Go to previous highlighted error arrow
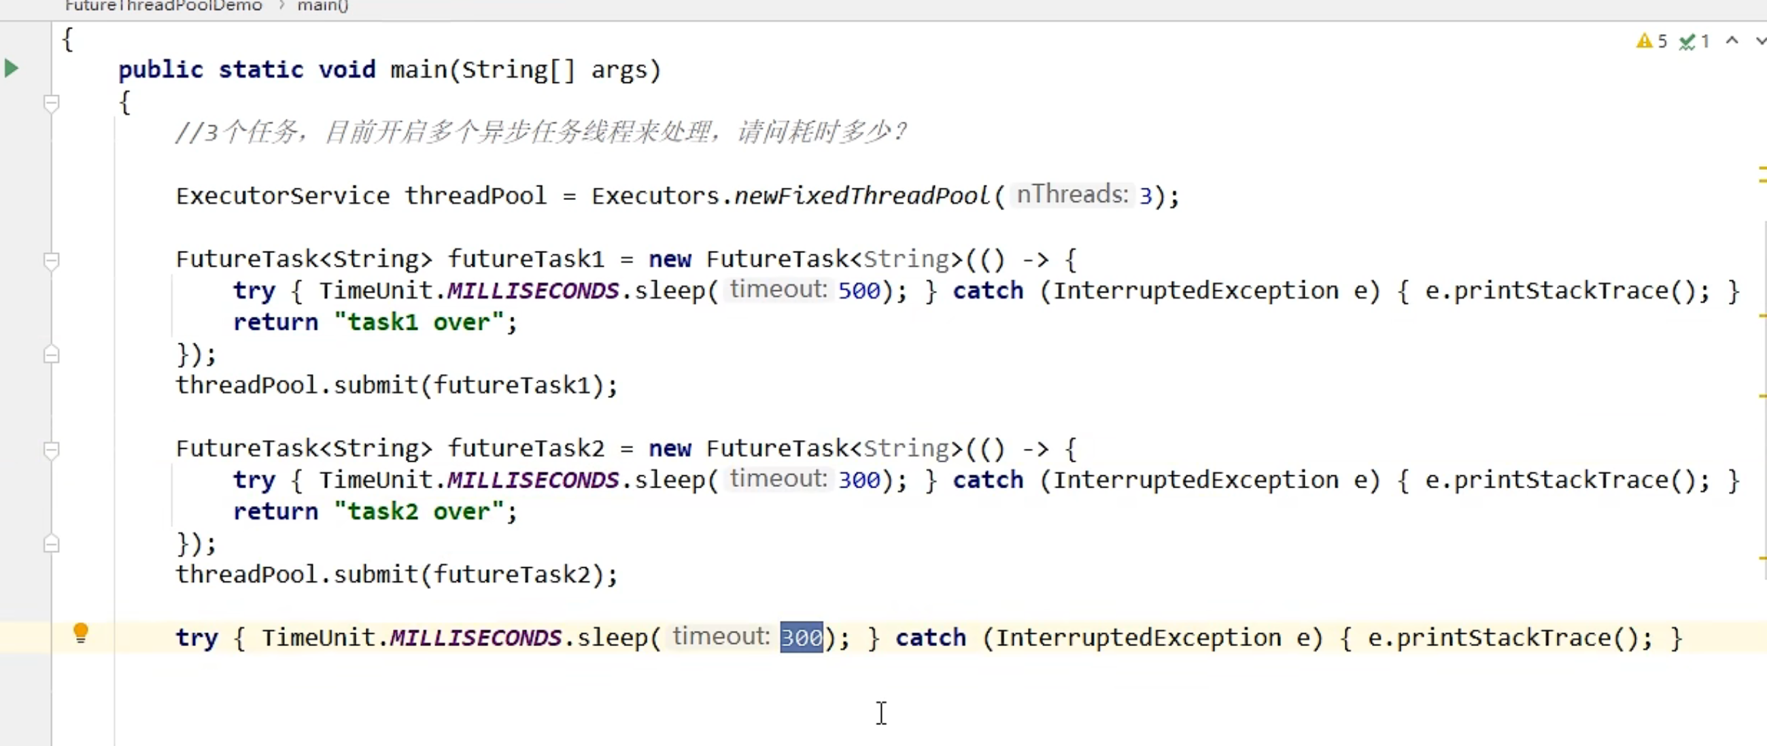The width and height of the screenshot is (1767, 746). click(x=1732, y=41)
